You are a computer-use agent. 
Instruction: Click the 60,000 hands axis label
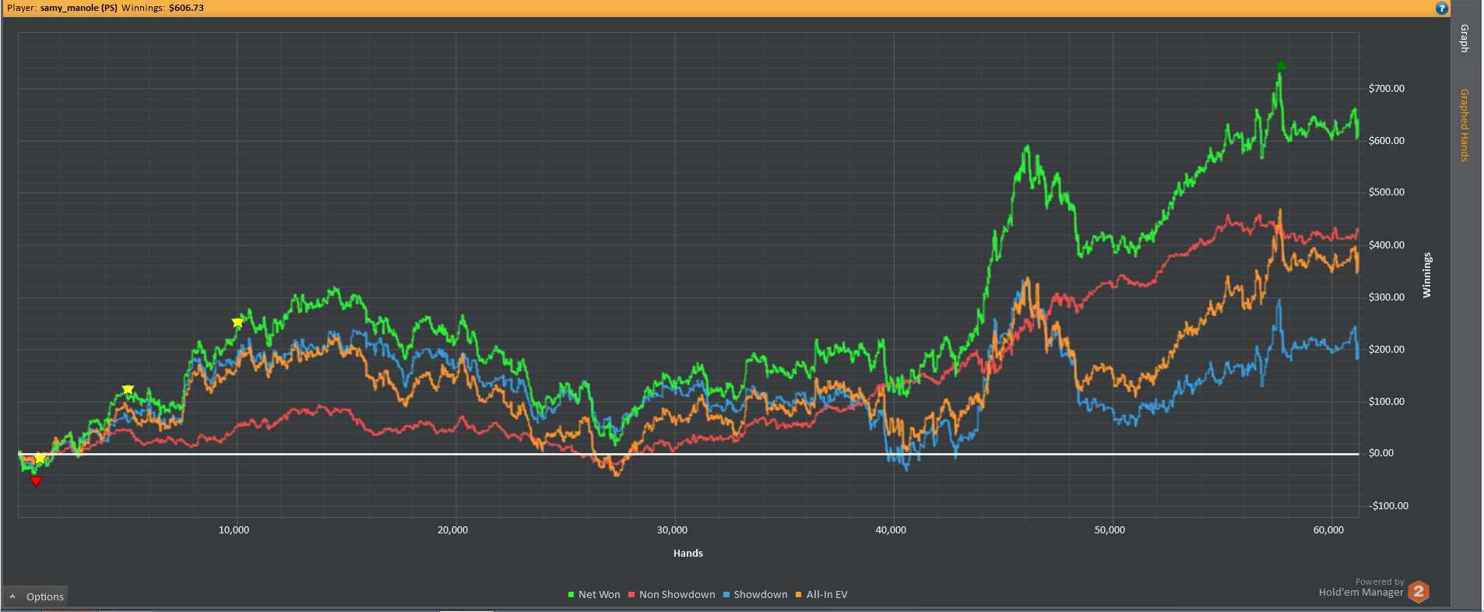pos(1329,530)
